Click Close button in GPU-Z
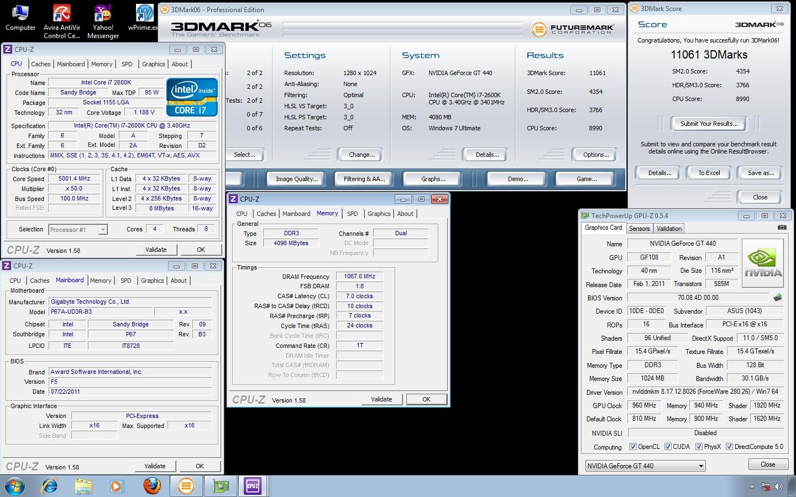The width and height of the screenshot is (796, 497). click(768, 464)
